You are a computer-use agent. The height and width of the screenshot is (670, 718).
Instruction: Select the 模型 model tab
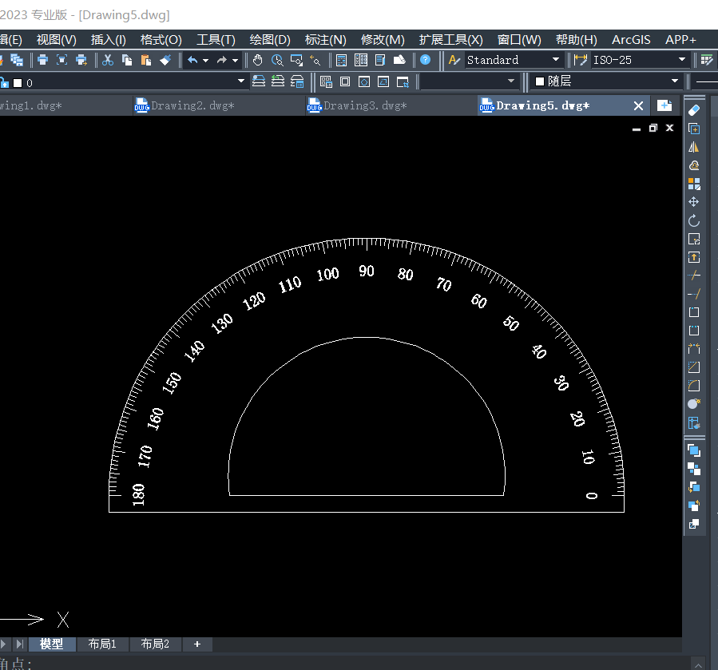pyautogui.click(x=51, y=644)
